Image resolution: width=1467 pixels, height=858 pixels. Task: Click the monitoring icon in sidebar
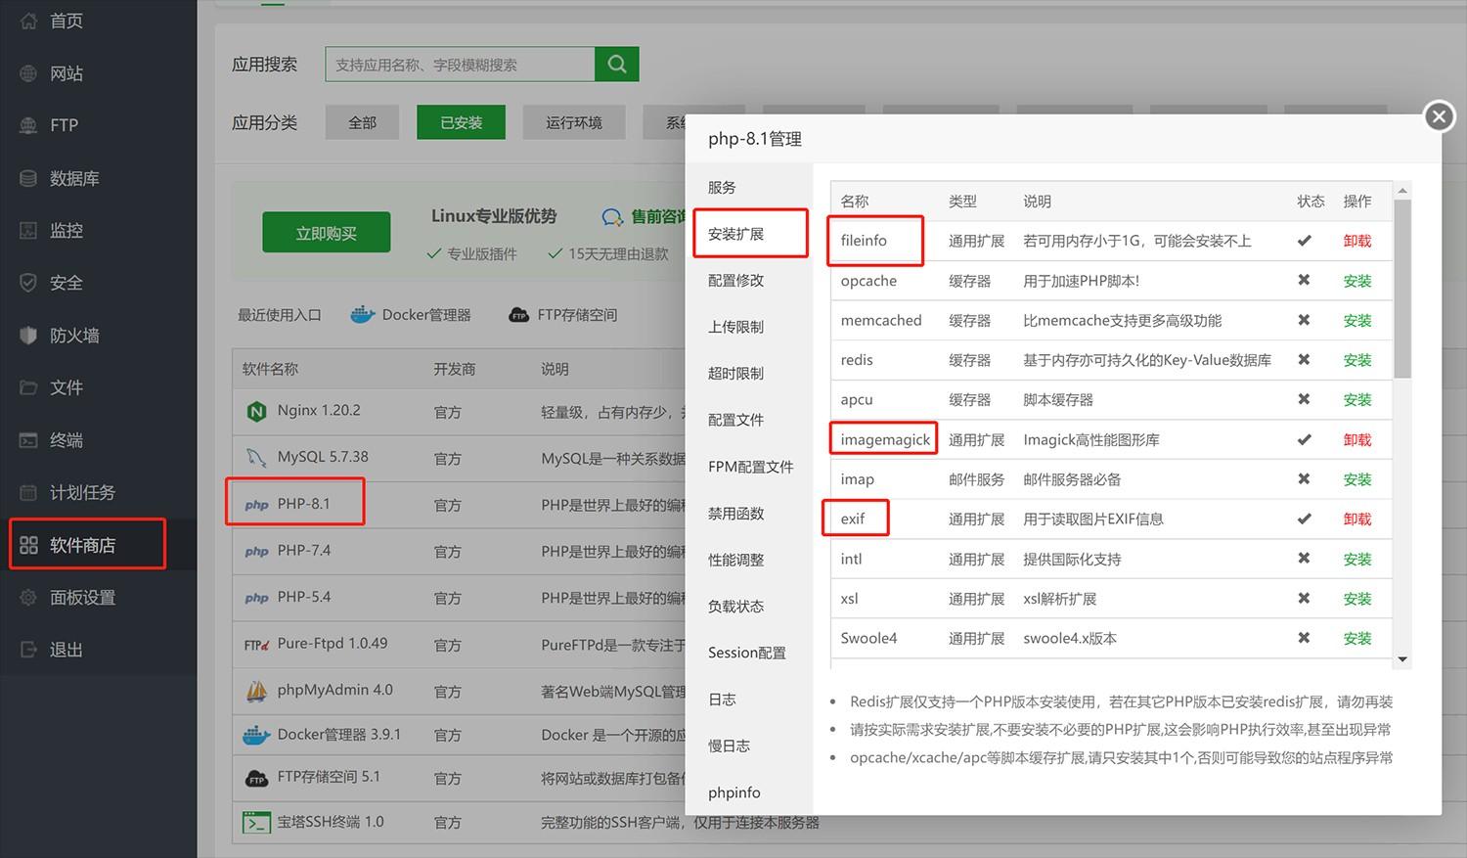coord(28,231)
